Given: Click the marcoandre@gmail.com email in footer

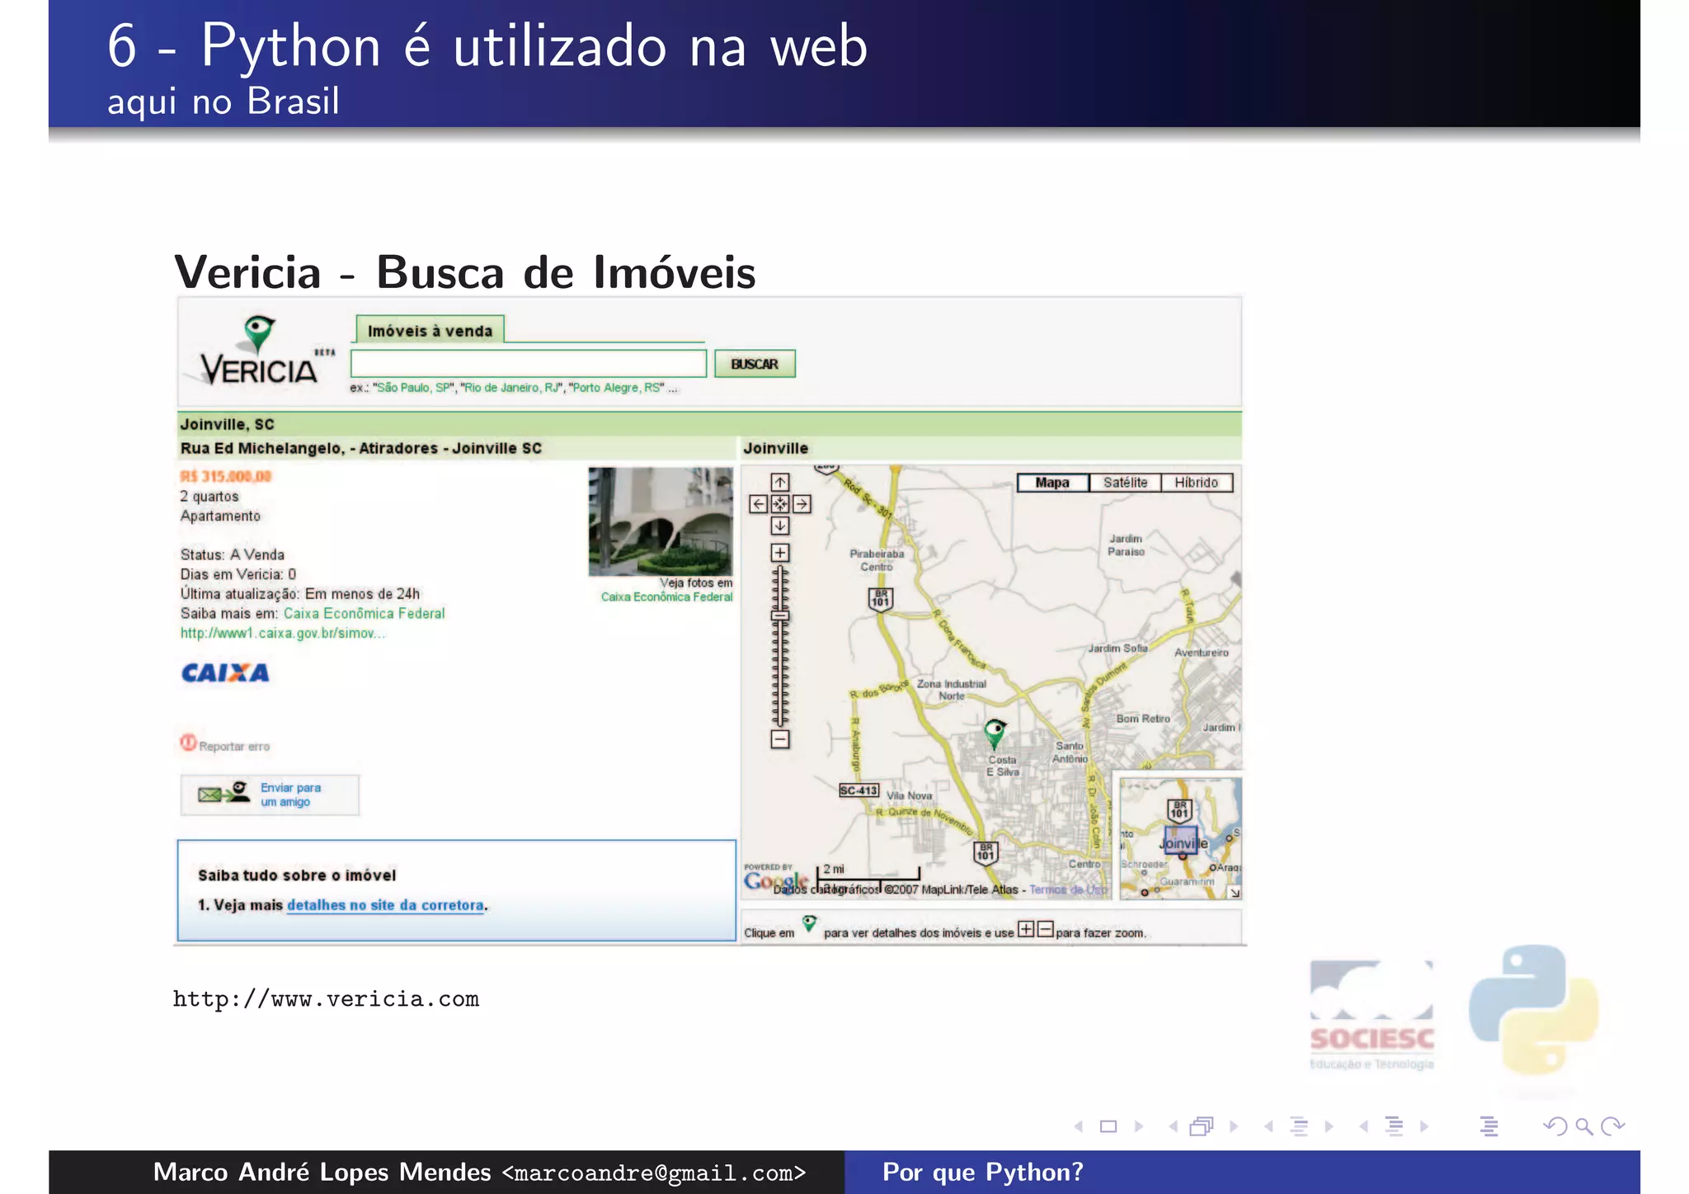Looking at the screenshot, I should (x=654, y=1173).
